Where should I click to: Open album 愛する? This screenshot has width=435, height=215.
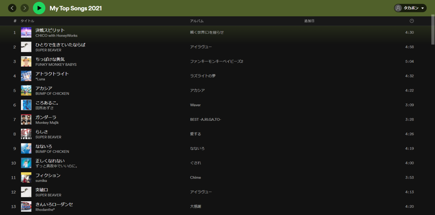[x=195, y=134]
